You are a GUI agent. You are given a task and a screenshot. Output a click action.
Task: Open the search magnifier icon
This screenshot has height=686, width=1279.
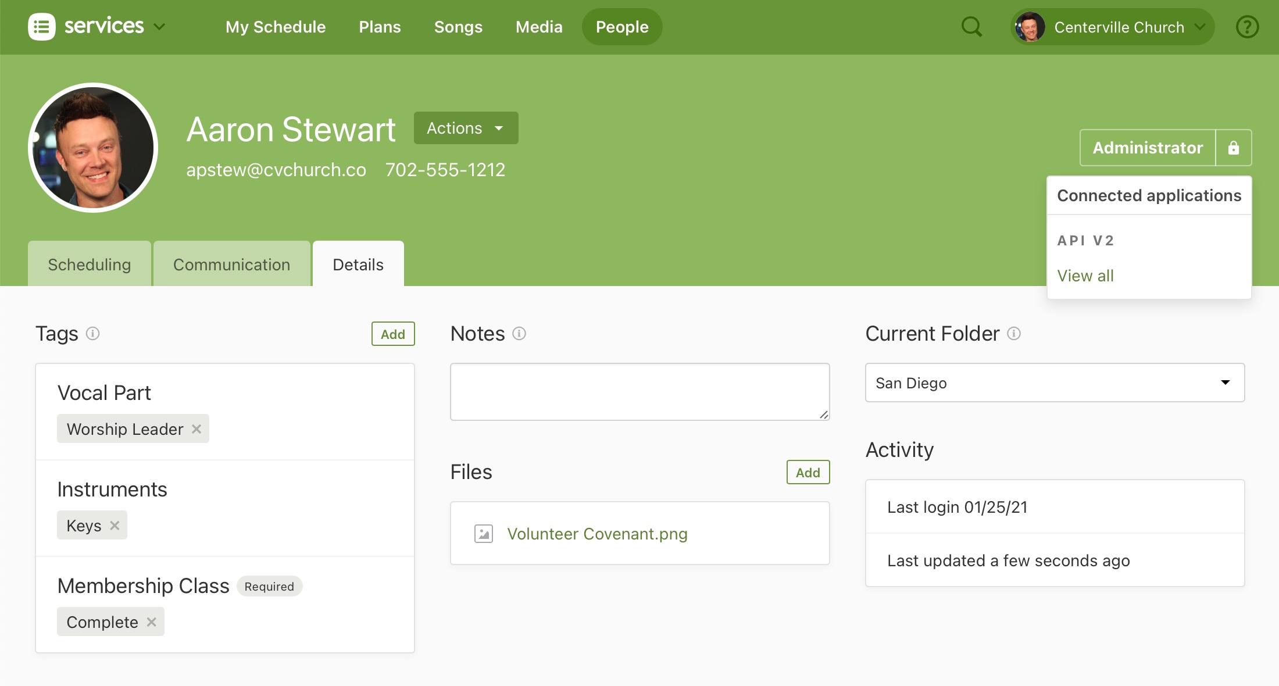point(971,27)
